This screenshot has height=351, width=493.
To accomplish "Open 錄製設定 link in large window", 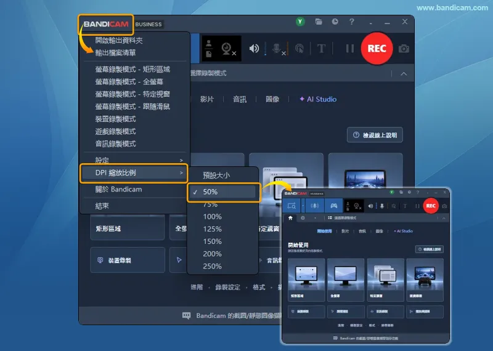I will coord(227,287).
